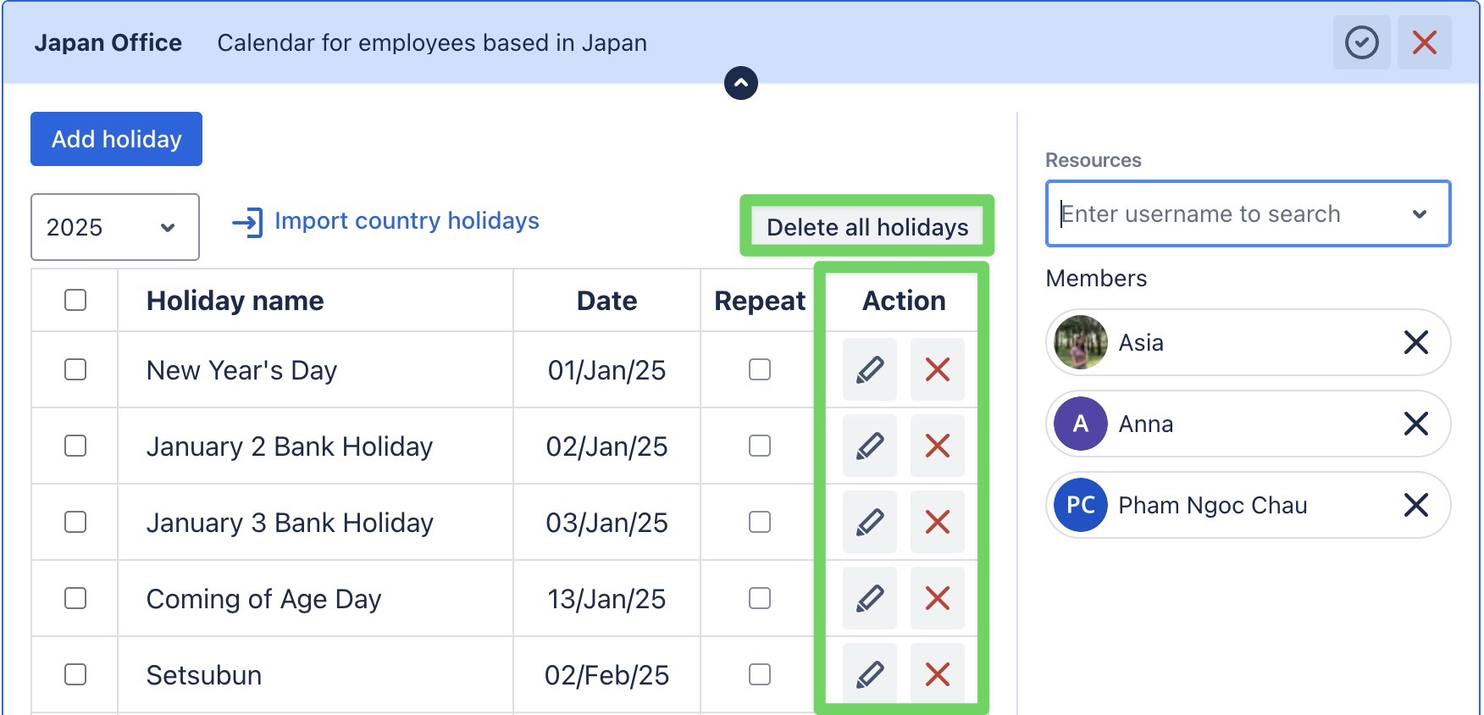The height and width of the screenshot is (715, 1484).
Task: Edit January 2 Bank Holiday entry
Action: pyautogui.click(x=869, y=446)
